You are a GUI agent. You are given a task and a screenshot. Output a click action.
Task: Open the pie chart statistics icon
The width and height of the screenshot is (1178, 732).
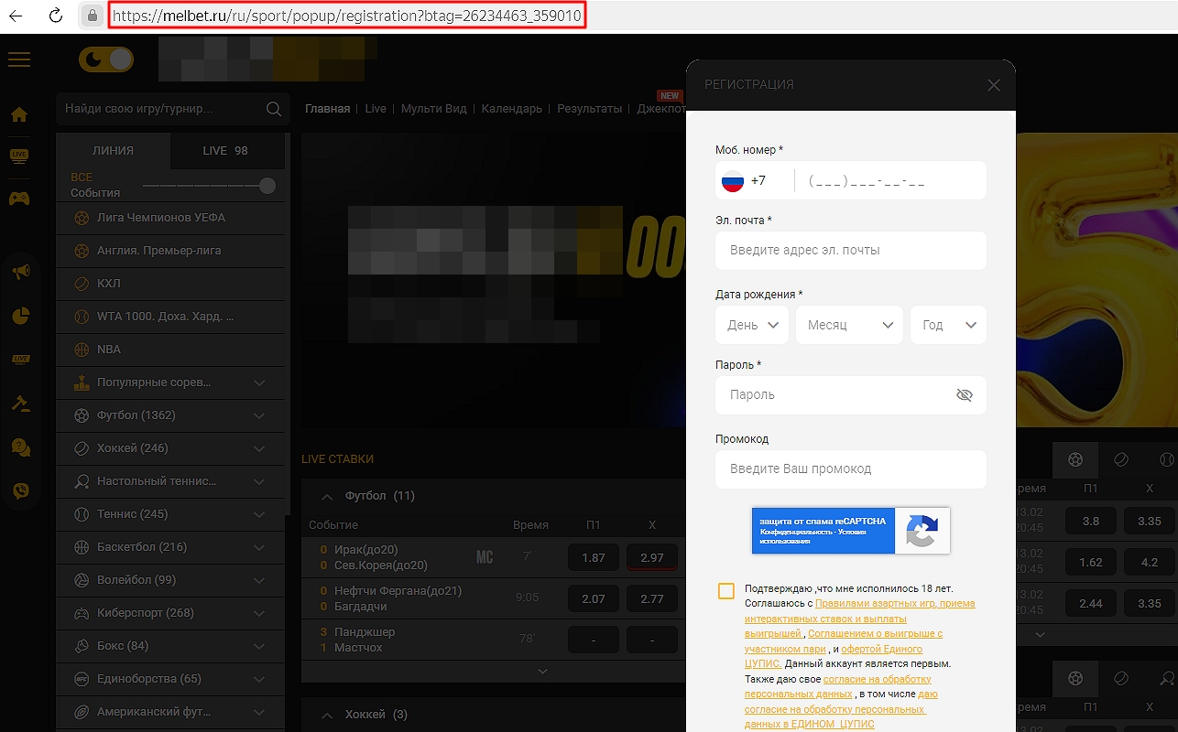pos(20,316)
